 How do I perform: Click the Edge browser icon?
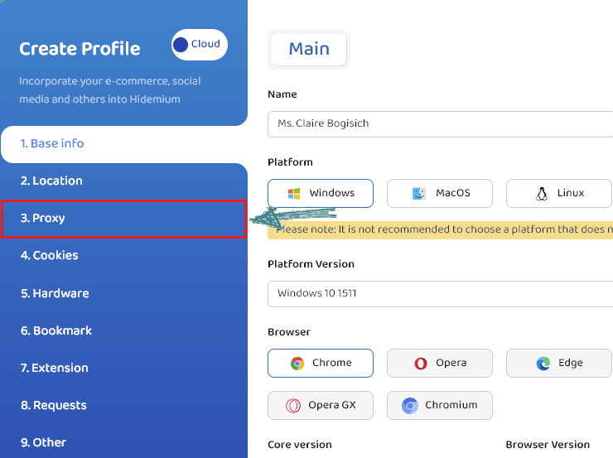[x=543, y=364]
